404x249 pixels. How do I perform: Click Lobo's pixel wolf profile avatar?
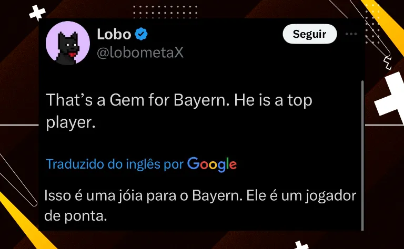coord(68,43)
